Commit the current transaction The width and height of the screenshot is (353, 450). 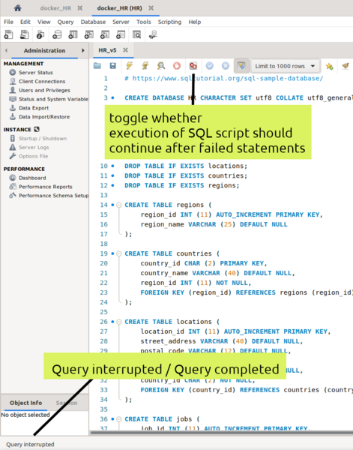click(x=210, y=66)
